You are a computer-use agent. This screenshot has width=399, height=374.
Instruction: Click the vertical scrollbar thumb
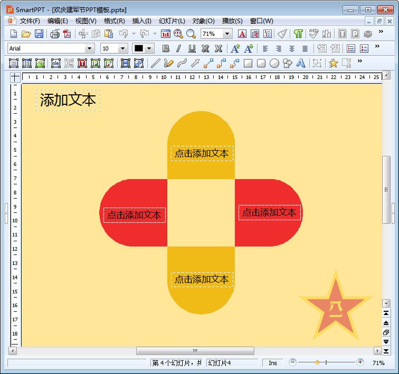(386, 190)
